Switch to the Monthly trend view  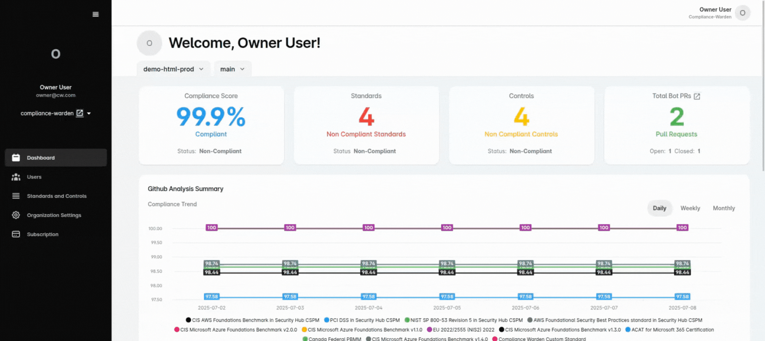coord(724,208)
